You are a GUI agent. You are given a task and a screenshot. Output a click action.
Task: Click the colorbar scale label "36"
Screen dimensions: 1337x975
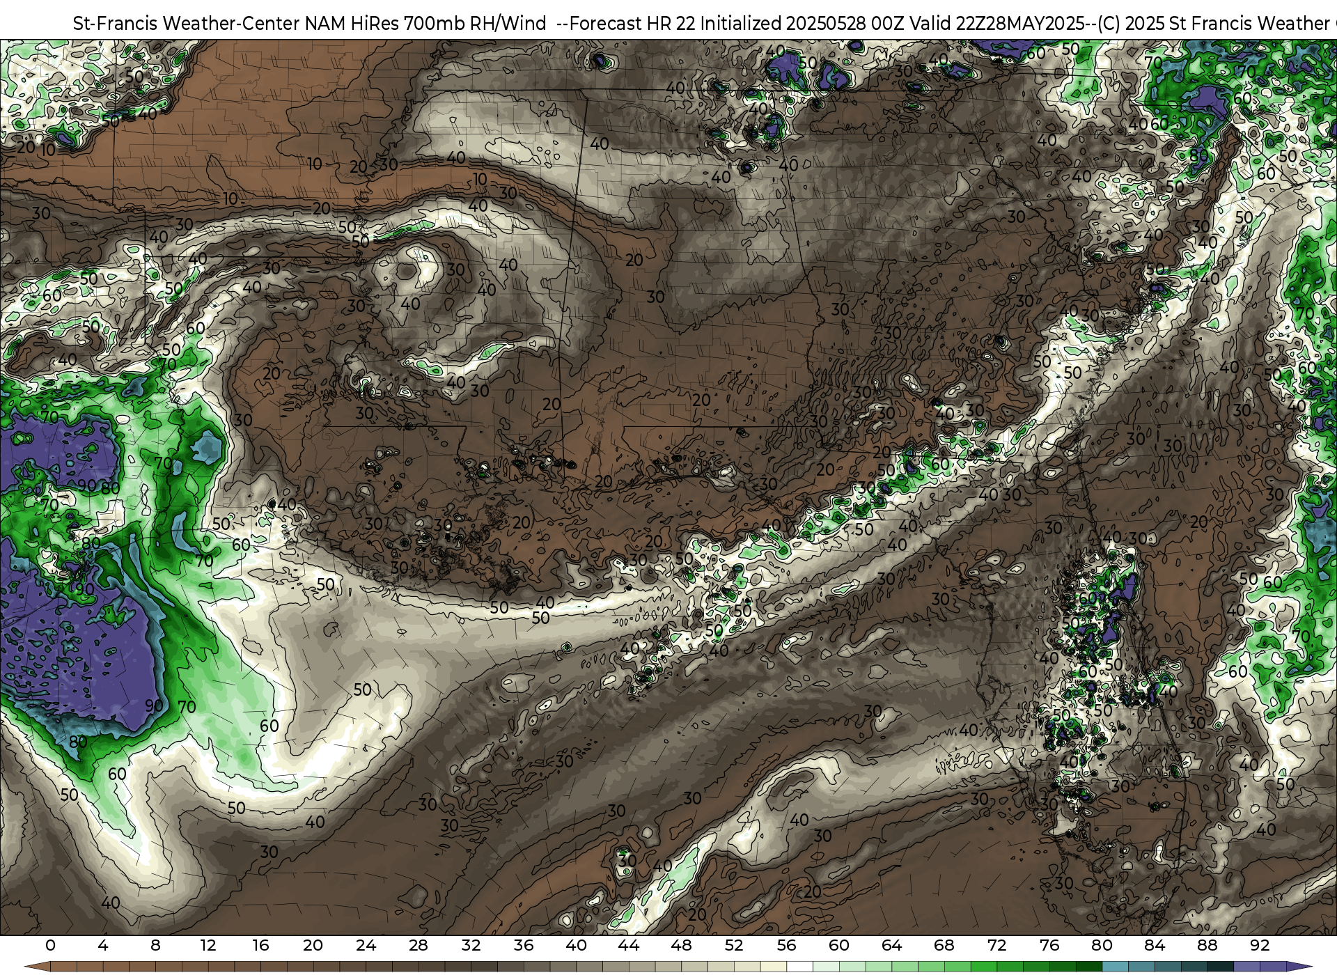coord(524,945)
